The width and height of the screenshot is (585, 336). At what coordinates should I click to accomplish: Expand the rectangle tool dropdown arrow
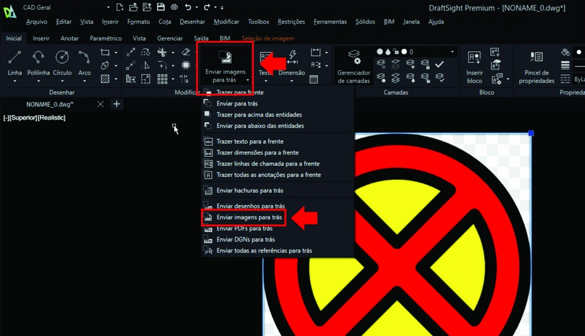(x=116, y=52)
